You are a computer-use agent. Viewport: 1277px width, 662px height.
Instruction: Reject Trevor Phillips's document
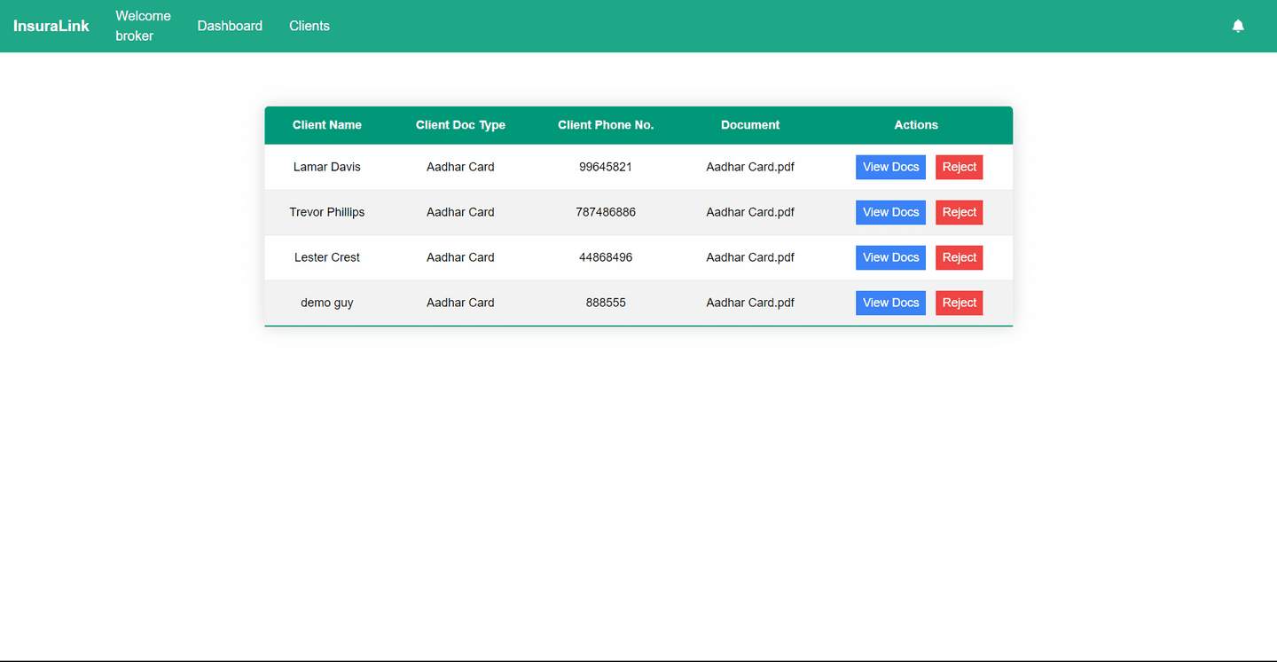click(x=960, y=212)
